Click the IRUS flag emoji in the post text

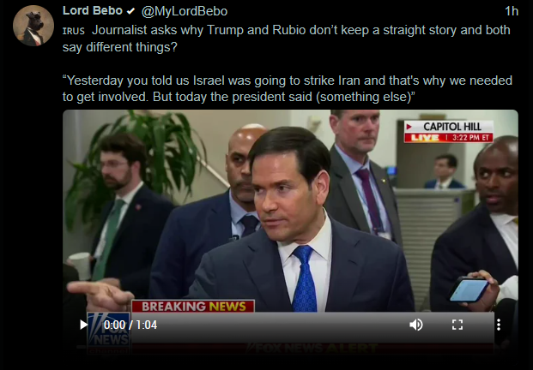click(74, 31)
